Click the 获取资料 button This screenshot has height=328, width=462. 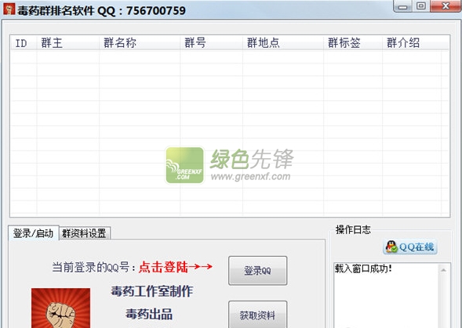[x=257, y=315]
